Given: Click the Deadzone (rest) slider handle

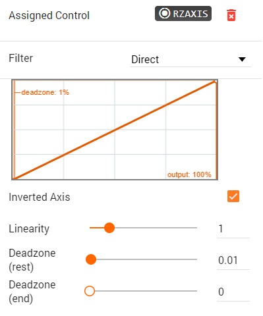Looking at the screenshot, I should point(91,259).
